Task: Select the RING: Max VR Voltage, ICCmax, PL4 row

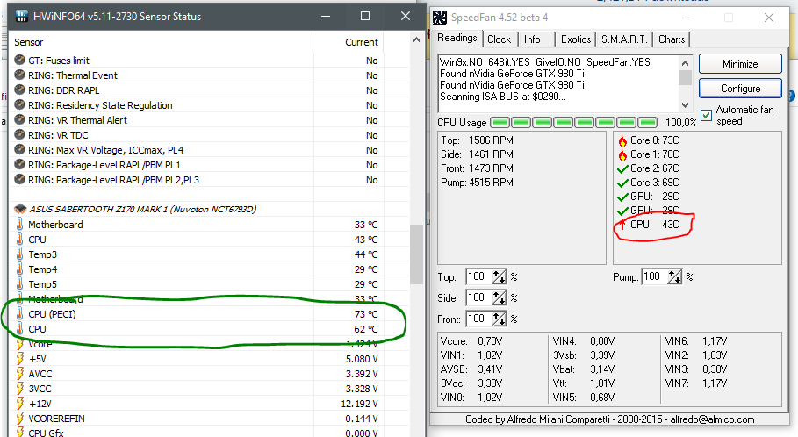Action: coord(210,149)
